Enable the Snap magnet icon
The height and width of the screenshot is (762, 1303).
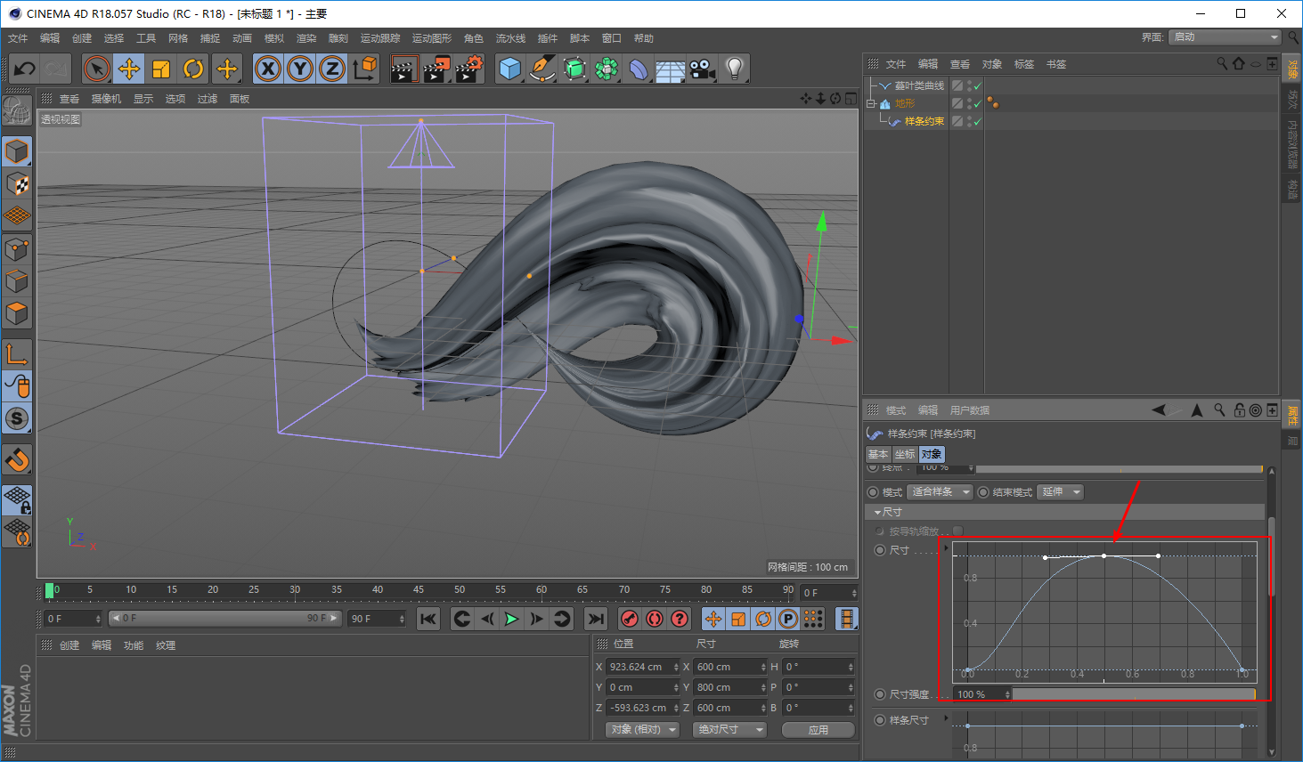[x=17, y=459]
